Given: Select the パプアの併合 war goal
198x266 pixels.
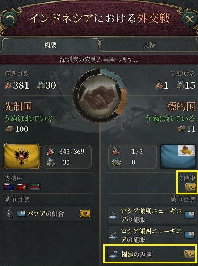Looking at the screenshot, I should tap(48, 214).
